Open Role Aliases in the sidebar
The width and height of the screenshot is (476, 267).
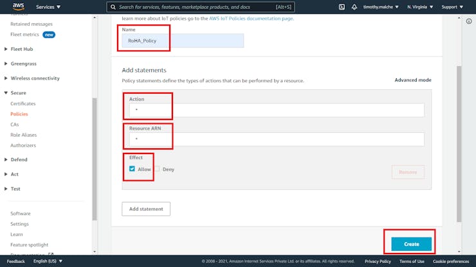tap(23, 135)
